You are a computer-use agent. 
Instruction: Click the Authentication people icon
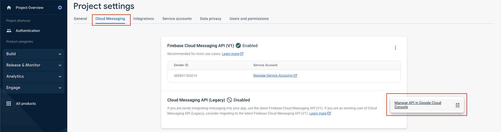click(x=9, y=31)
